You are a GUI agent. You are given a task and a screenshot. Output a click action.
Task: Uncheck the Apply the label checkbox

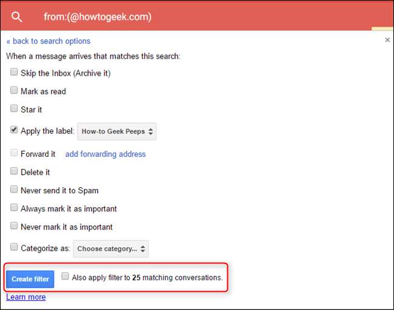click(14, 130)
